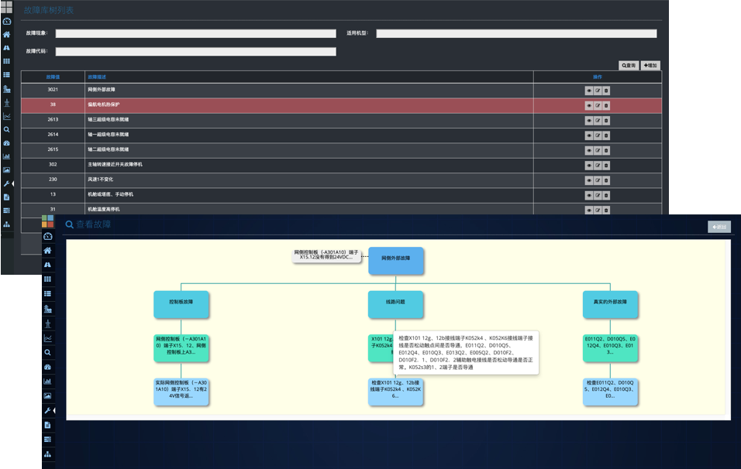Click document icon in 查看故障 window sidebar
This screenshot has width=741, height=469.
(48, 425)
